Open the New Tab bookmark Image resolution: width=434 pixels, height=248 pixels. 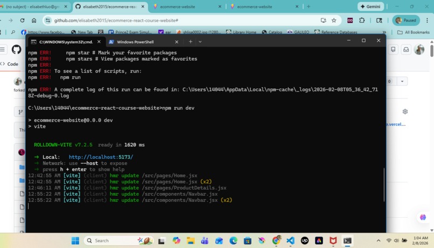tap(82, 32)
